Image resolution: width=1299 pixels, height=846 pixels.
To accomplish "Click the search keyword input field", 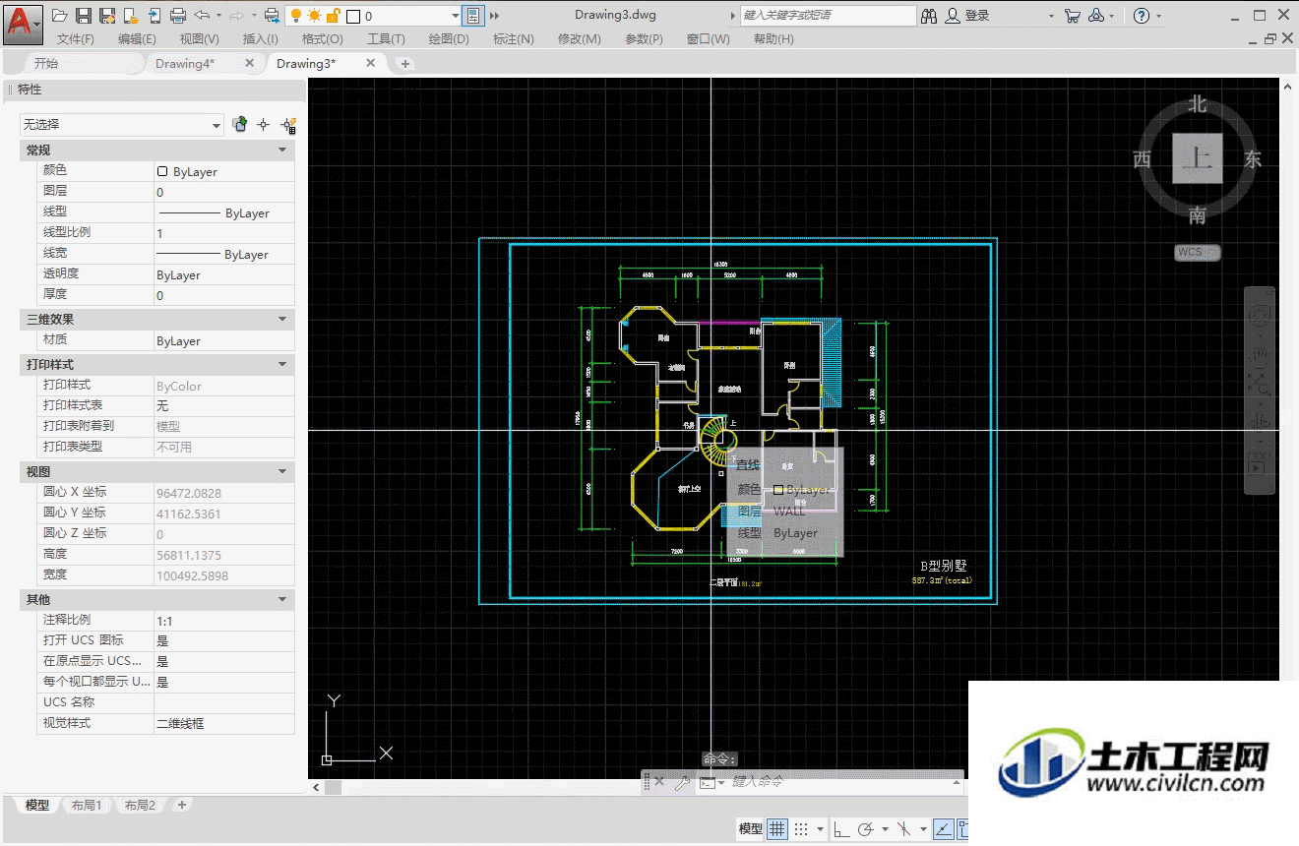I will click(x=828, y=16).
